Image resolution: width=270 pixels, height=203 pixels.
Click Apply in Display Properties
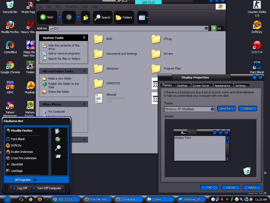coord(252,187)
